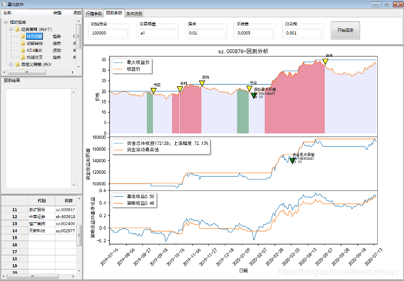This screenshot has width=404, height=281.
Task: Select row header 12 in stock table
Action: (x=15, y=217)
